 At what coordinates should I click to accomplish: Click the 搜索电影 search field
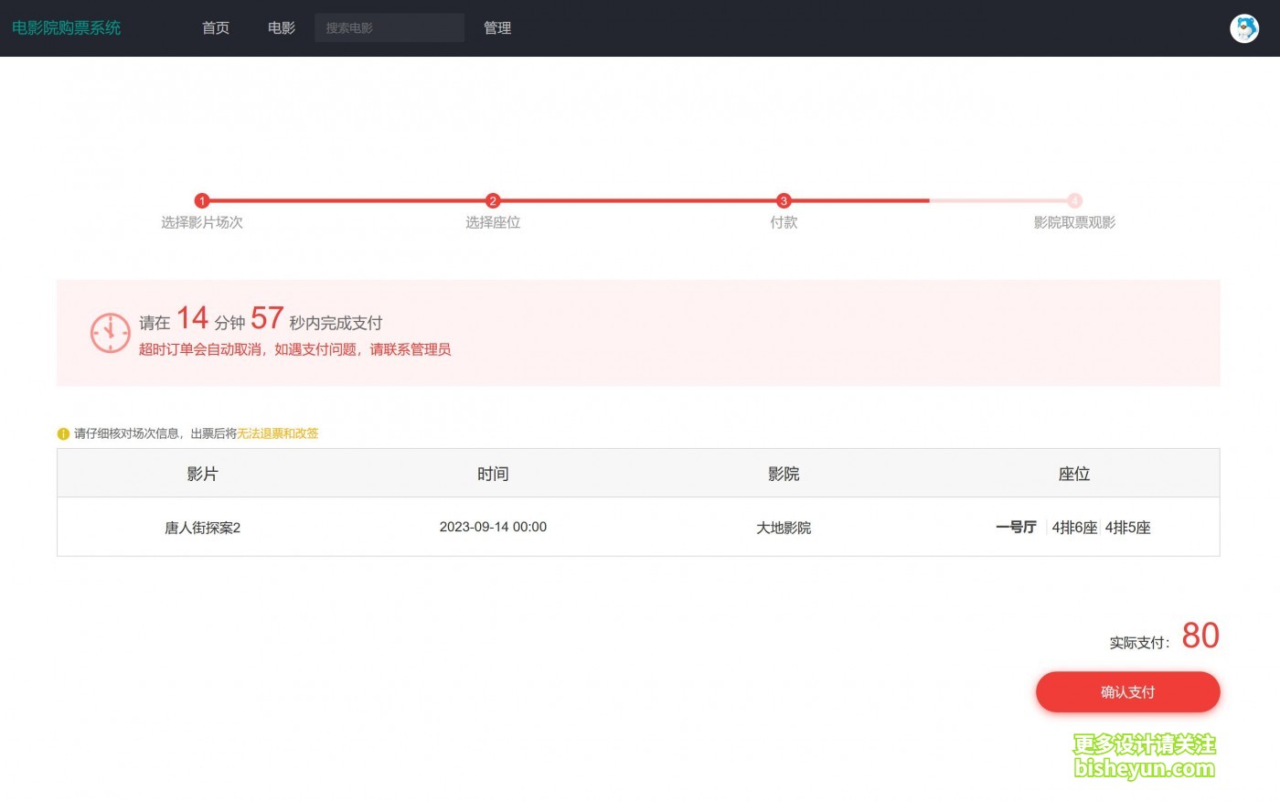(389, 28)
